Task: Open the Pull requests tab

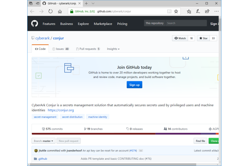Action: point(88,49)
